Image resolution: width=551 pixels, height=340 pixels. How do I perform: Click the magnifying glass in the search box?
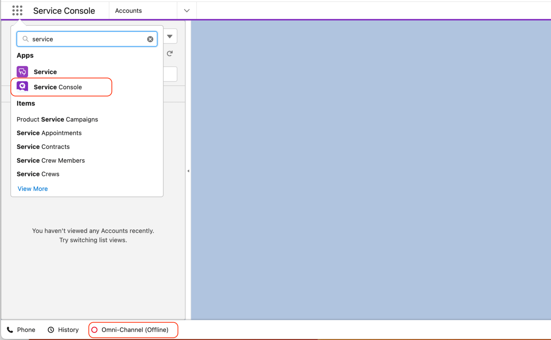click(25, 39)
